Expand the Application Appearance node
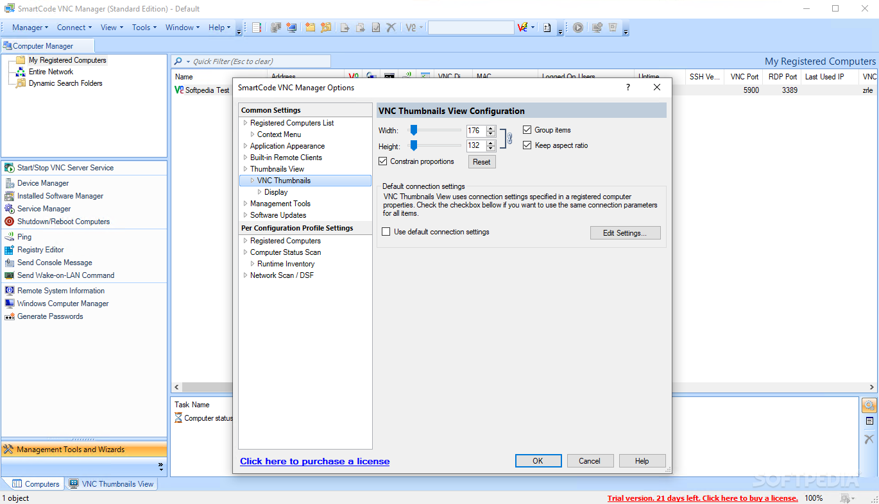The height and width of the screenshot is (504, 879). [245, 146]
